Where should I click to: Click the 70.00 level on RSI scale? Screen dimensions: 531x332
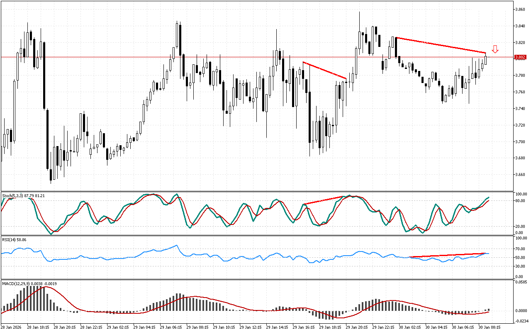pos(521,249)
